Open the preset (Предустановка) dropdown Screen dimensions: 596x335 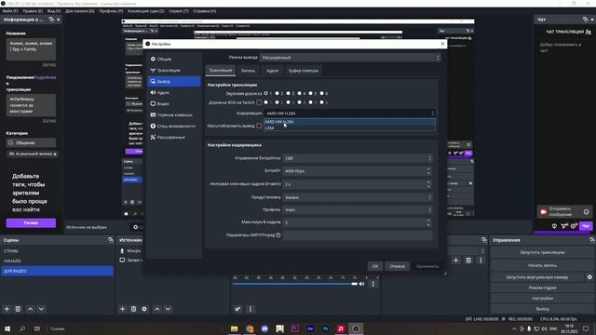(x=358, y=197)
